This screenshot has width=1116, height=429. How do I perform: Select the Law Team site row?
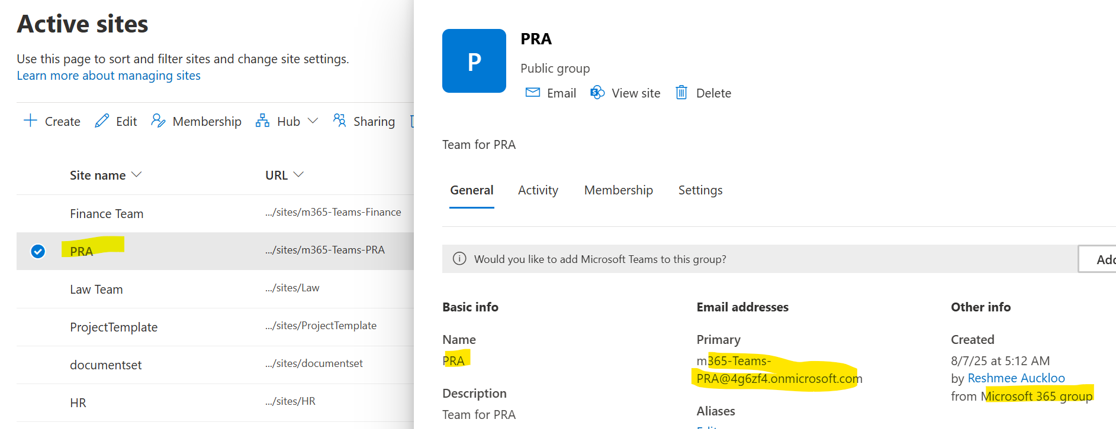(97, 290)
